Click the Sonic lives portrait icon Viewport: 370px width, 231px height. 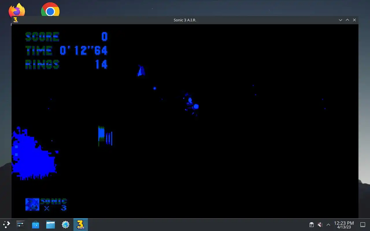pos(32,204)
